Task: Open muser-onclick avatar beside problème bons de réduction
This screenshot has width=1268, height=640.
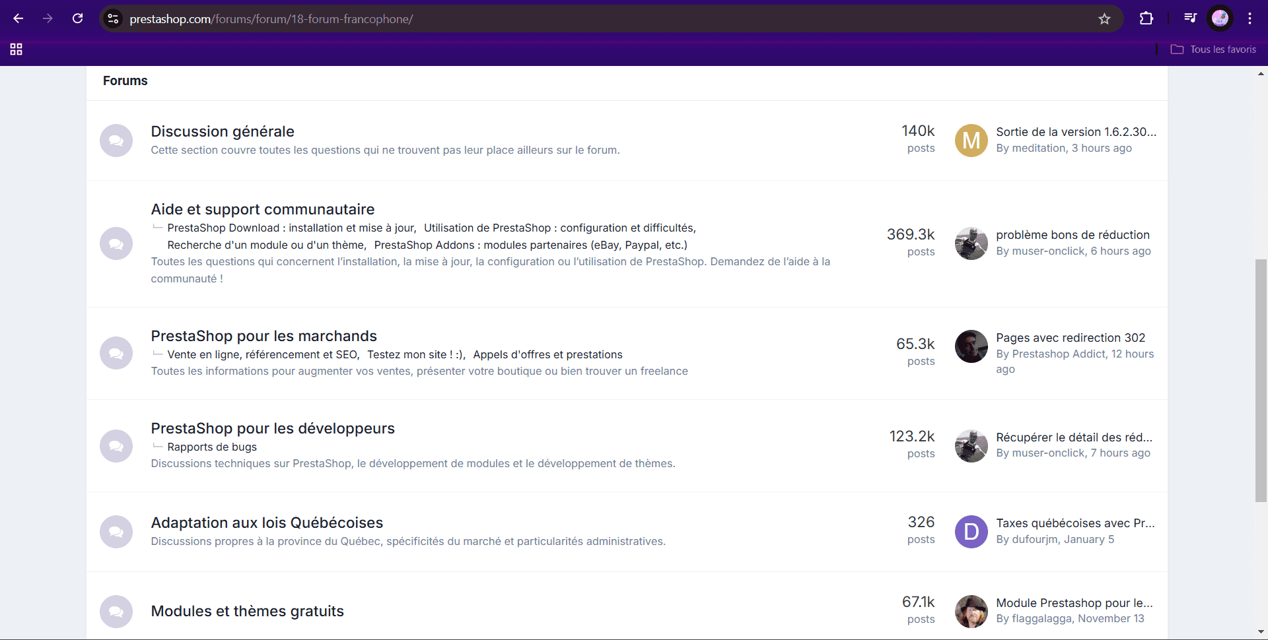Action: 971,243
